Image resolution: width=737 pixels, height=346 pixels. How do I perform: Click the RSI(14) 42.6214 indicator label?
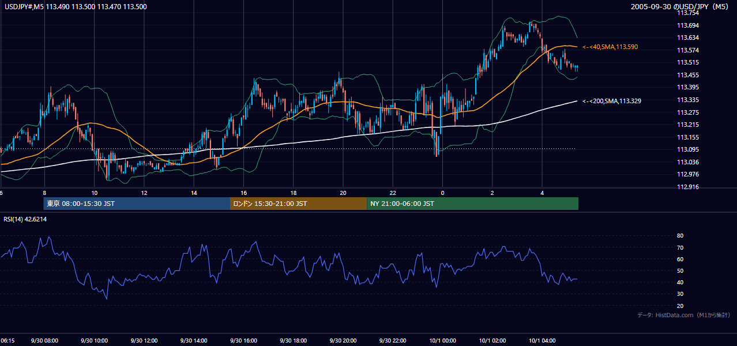click(25, 219)
